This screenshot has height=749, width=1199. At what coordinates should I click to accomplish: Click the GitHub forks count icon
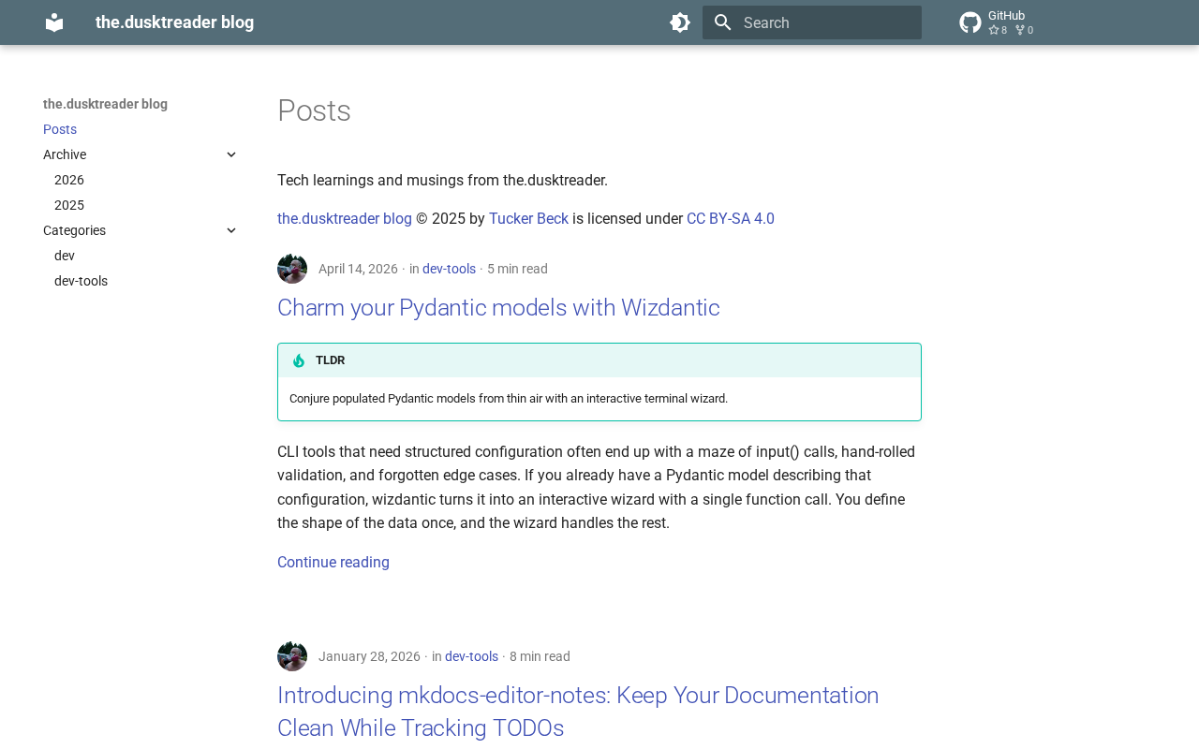pyautogui.click(x=1020, y=30)
